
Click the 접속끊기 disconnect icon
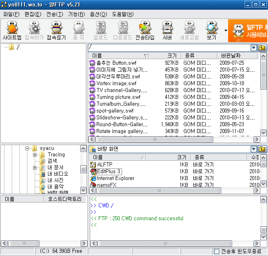click(57, 31)
